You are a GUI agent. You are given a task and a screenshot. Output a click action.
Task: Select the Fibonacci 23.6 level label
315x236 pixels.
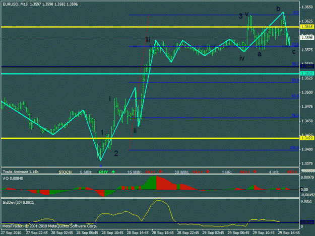(x=295, y=44)
